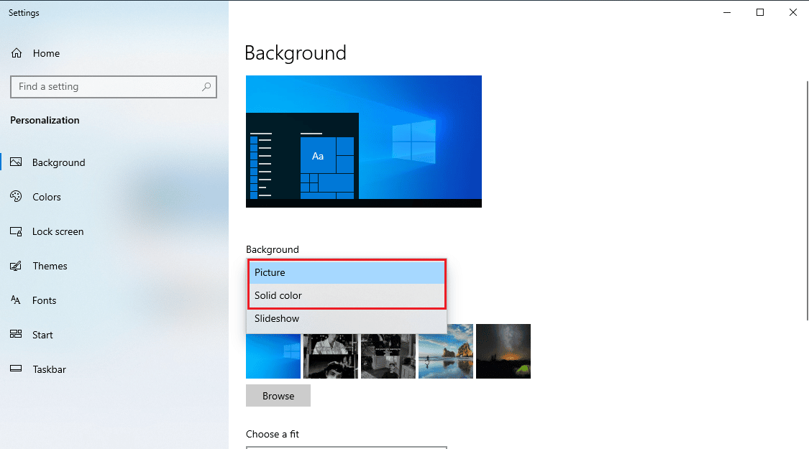Click the Colors palette icon

(16, 196)
